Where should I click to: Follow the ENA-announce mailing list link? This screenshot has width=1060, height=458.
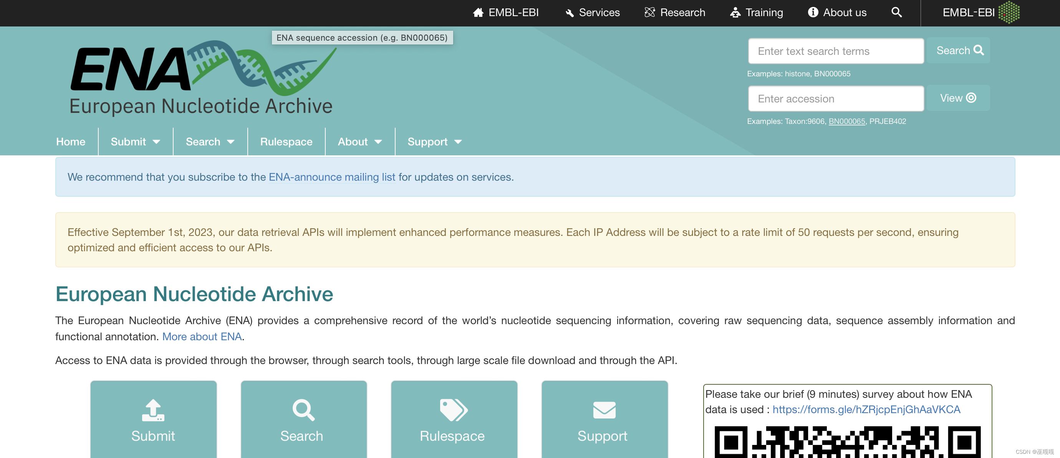pyautogui.click(x=332, y=177)
